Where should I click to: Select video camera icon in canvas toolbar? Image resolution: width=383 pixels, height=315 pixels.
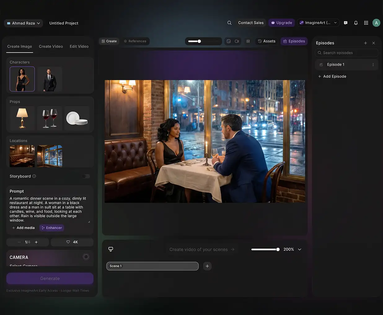tap(237, 41)
